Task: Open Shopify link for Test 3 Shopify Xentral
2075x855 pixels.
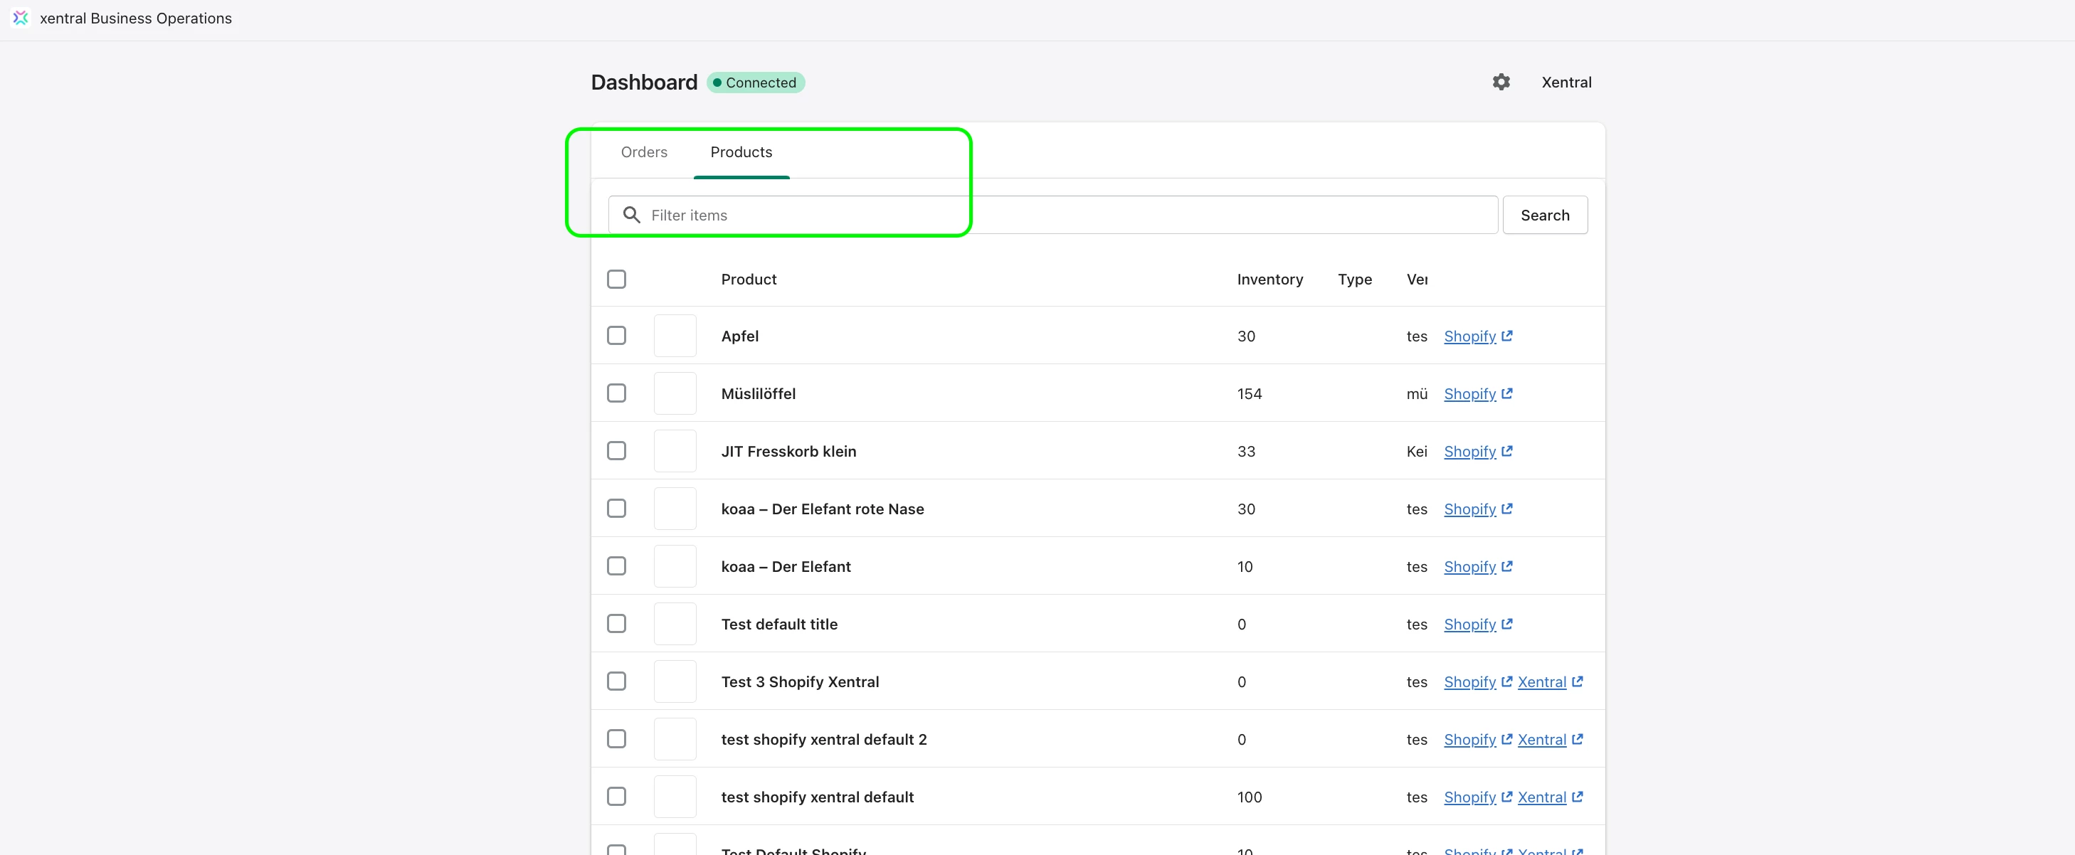Action: click(x=1477, y=682)
